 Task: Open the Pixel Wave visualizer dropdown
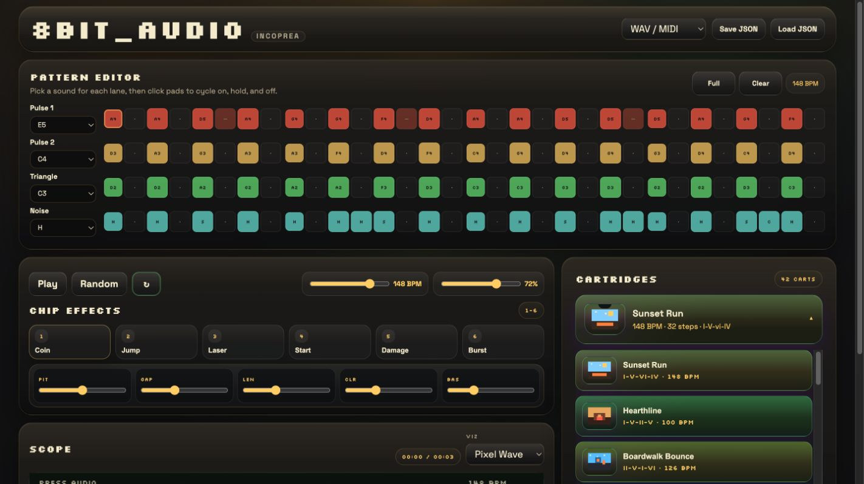coord(505,454)
